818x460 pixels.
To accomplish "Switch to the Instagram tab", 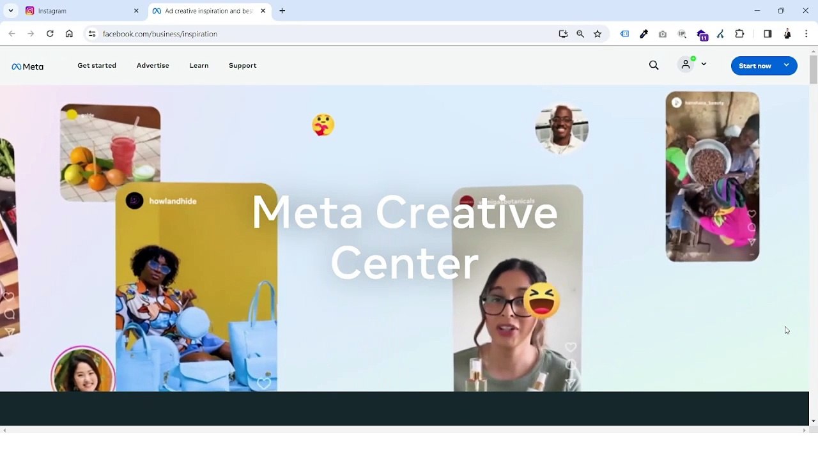I will pos(82,11).
